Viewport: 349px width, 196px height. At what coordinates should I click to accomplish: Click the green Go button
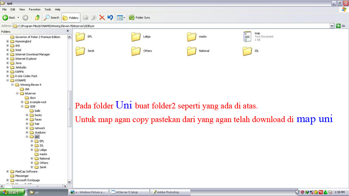click(x=341, y=26)
